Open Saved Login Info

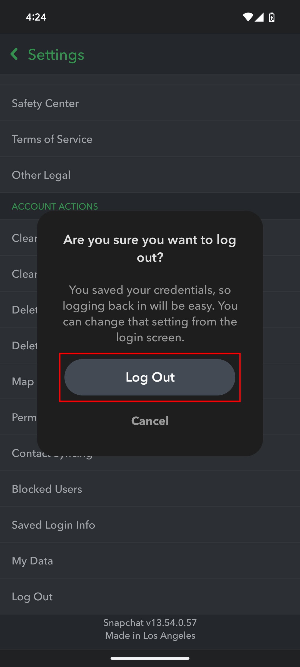53,525
